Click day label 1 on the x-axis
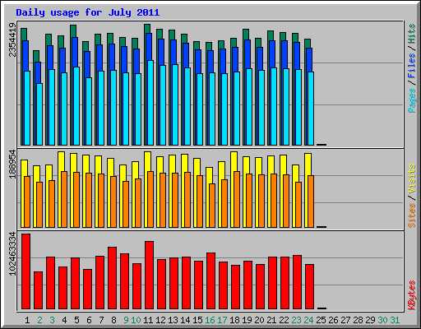 27,320
